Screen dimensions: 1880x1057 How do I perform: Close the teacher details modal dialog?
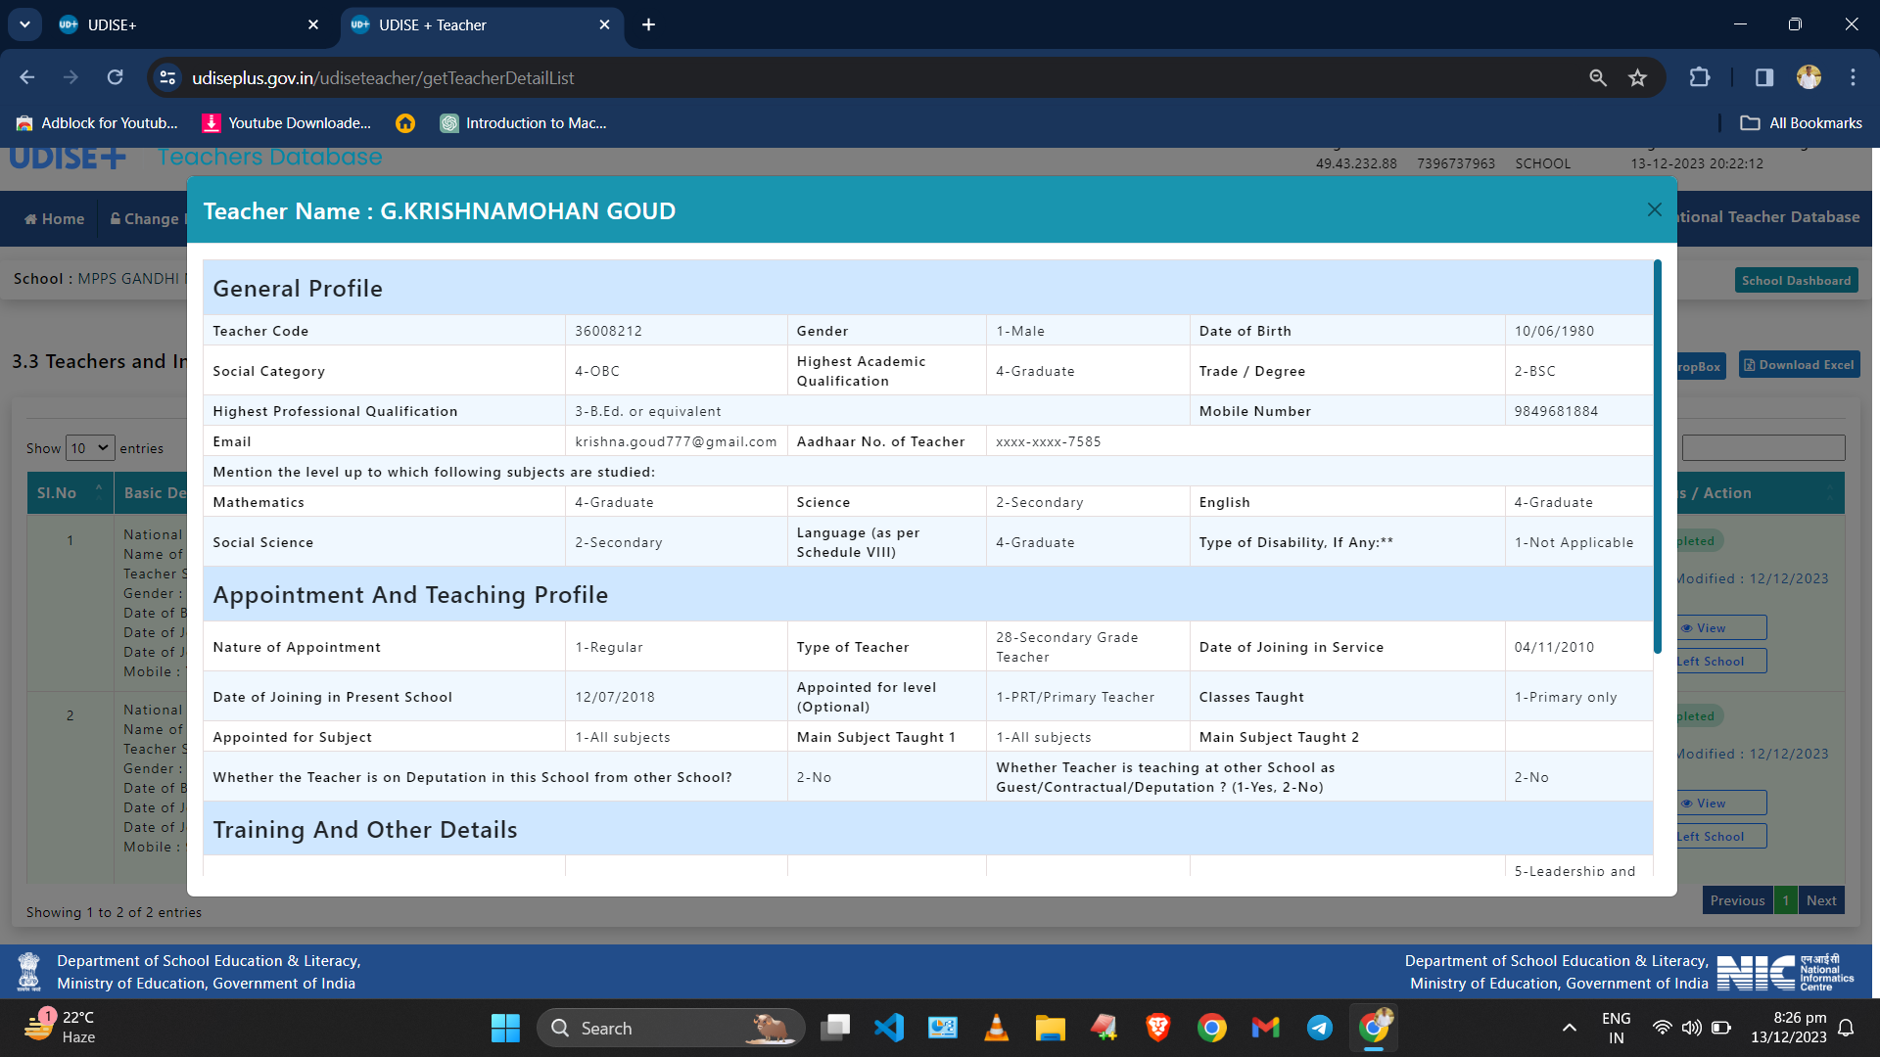[x=1654, y=209]
